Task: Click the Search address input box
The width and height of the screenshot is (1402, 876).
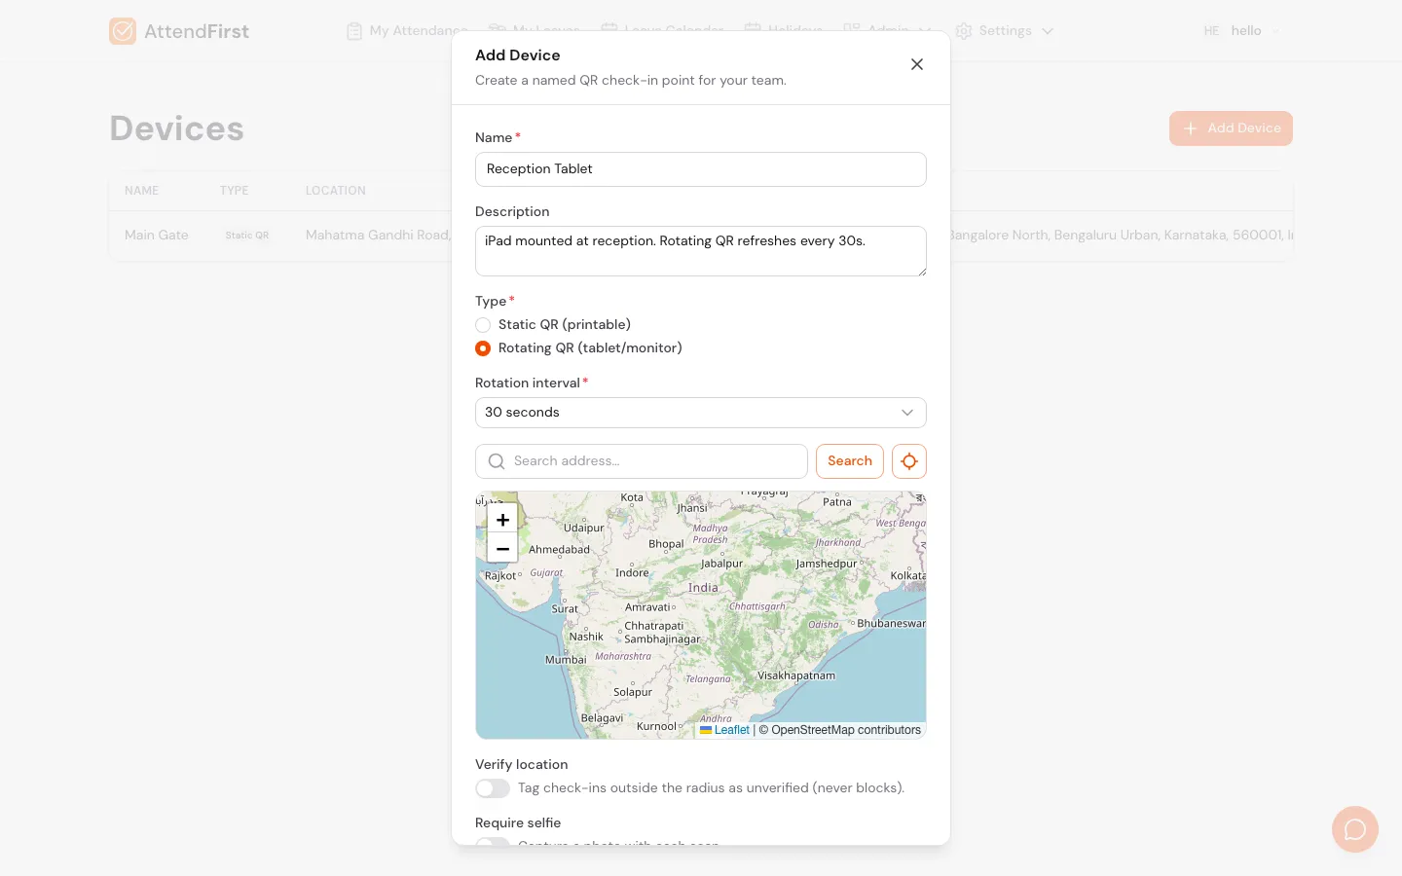Action: pos(654,461)
